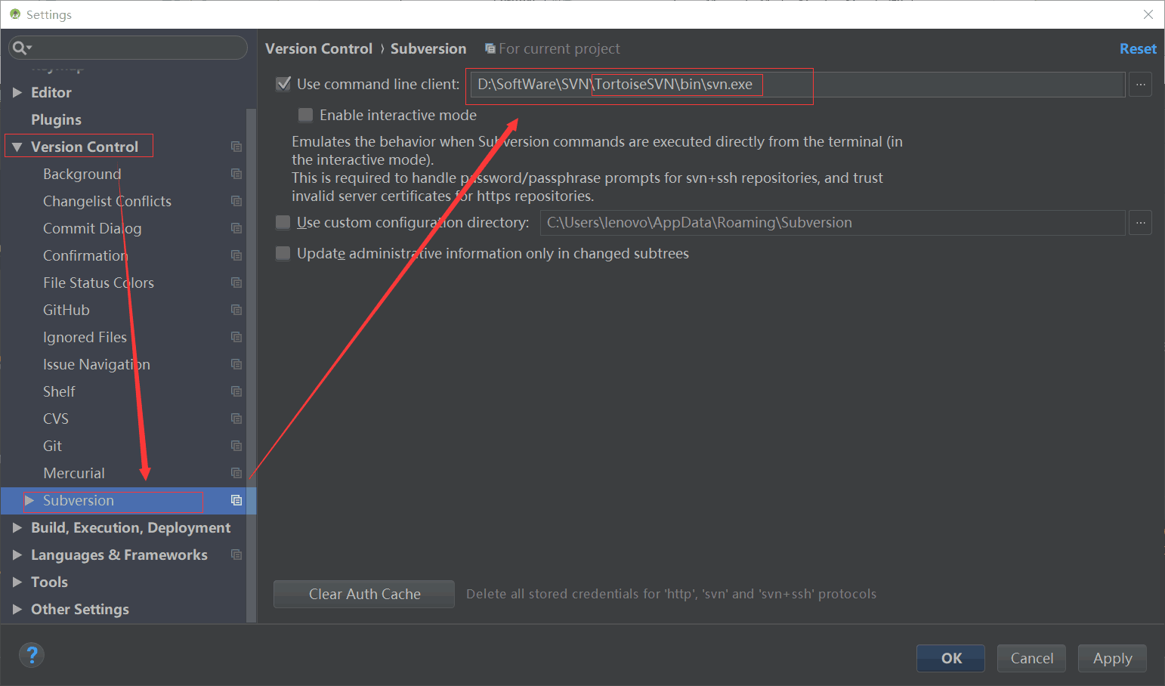This screenshot has width=1165, height=686.
Task: Open Ignored Files settings
Action: 85,337
